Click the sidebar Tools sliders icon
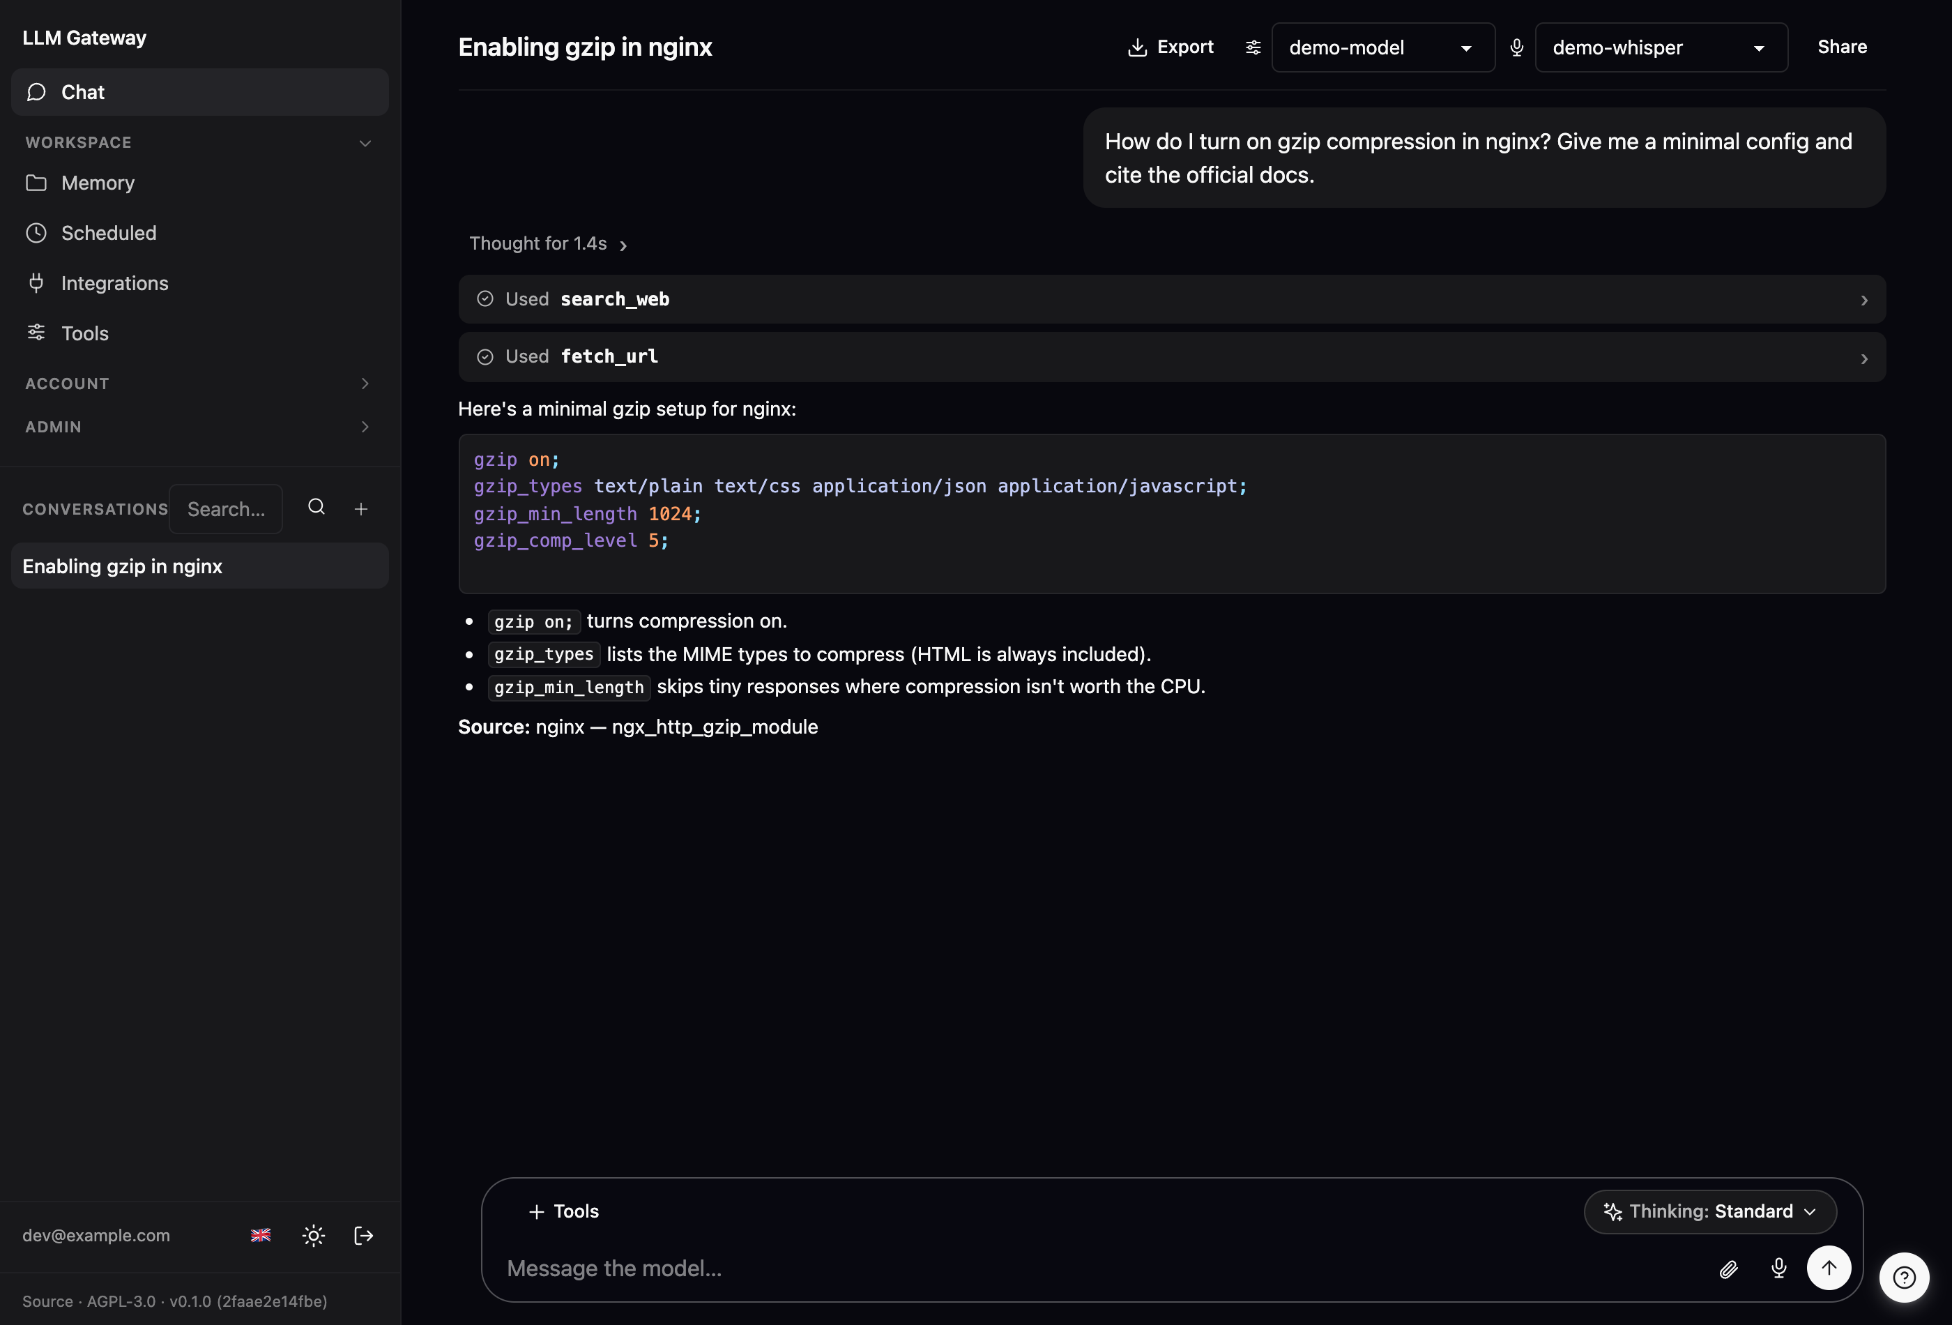Image resolution: width=1952 pixels, height=1325 pixels. point(36,333)
